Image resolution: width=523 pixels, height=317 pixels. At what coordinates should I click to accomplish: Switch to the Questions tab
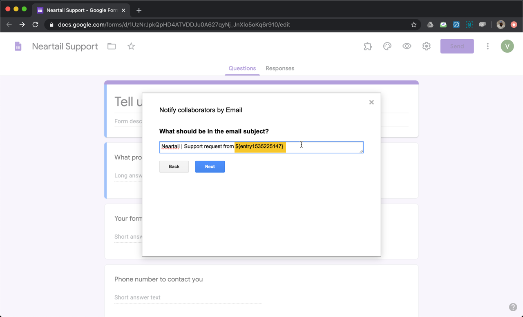click(242, 68)
